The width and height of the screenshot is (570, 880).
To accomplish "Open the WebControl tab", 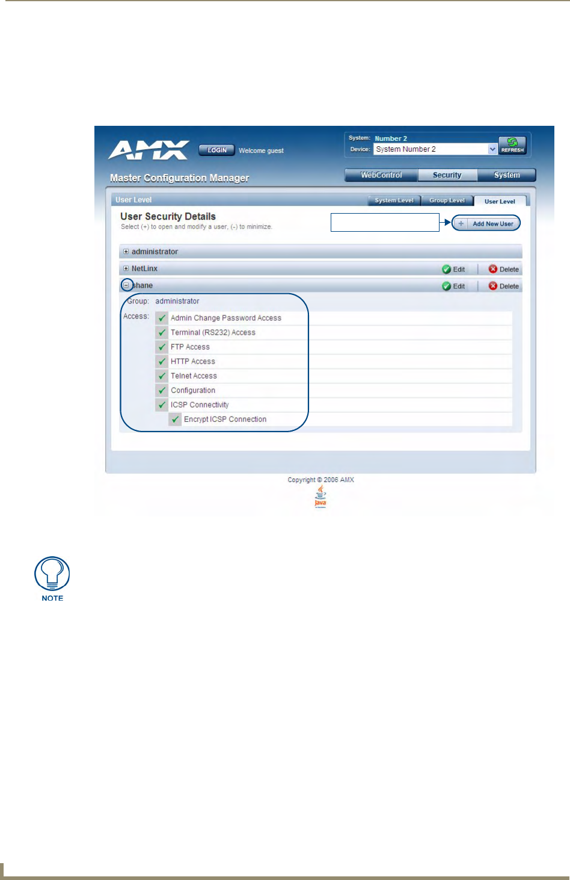I will coord(381,175).
